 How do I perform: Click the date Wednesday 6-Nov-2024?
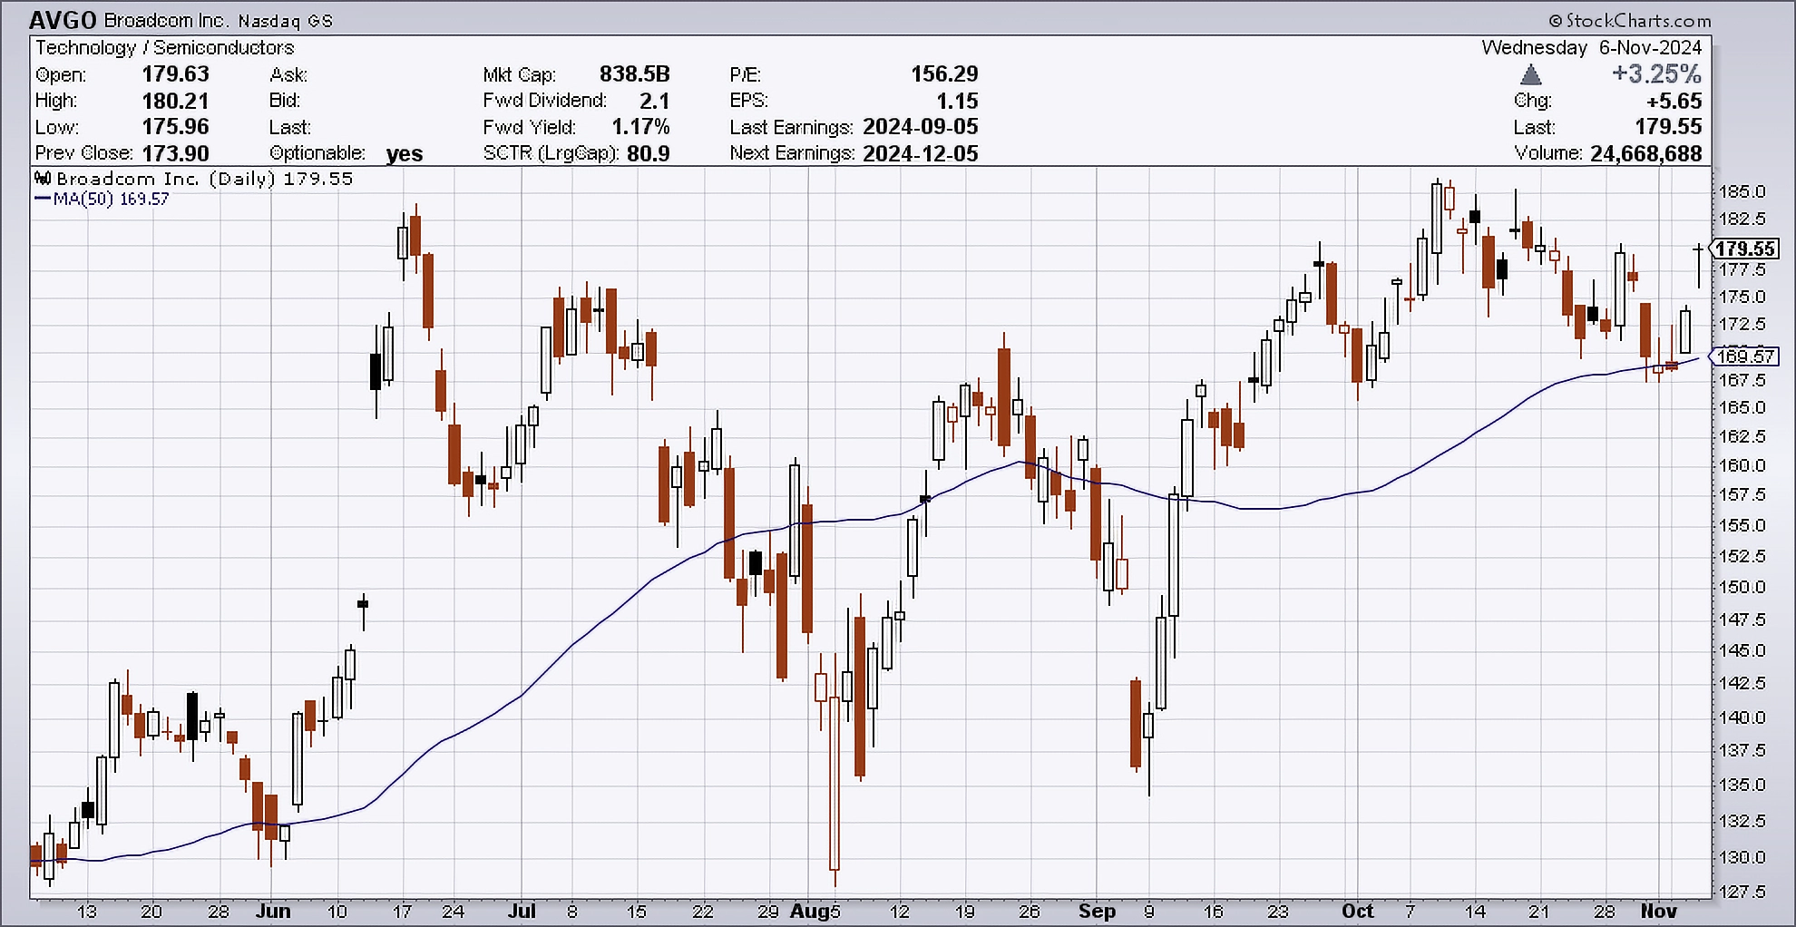[x=1592, y=47]
